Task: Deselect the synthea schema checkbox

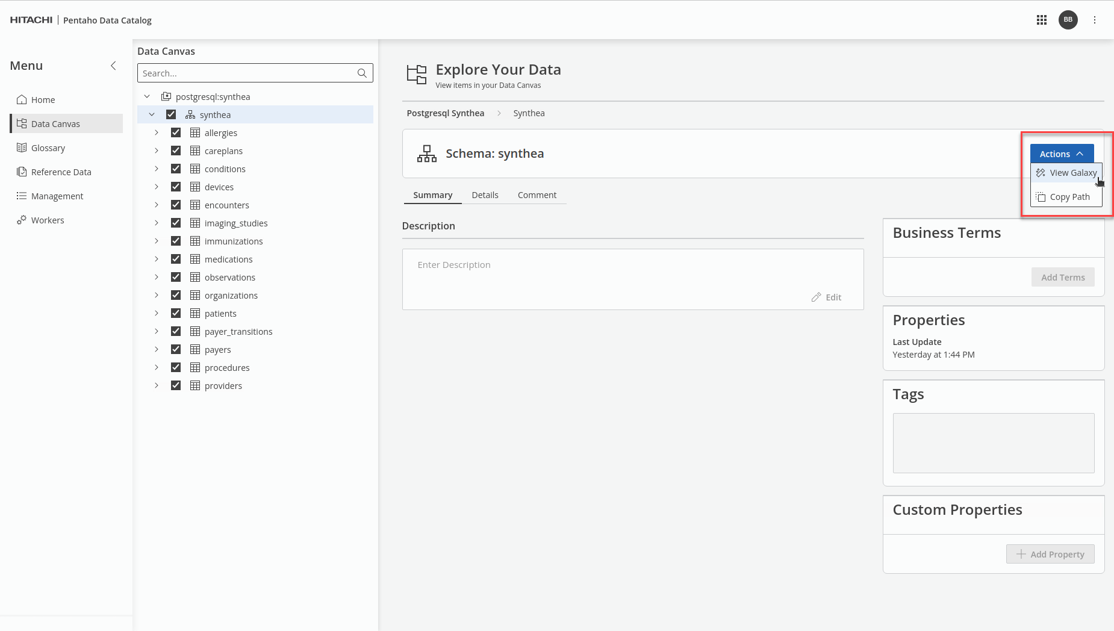Action: pos(171,115)
